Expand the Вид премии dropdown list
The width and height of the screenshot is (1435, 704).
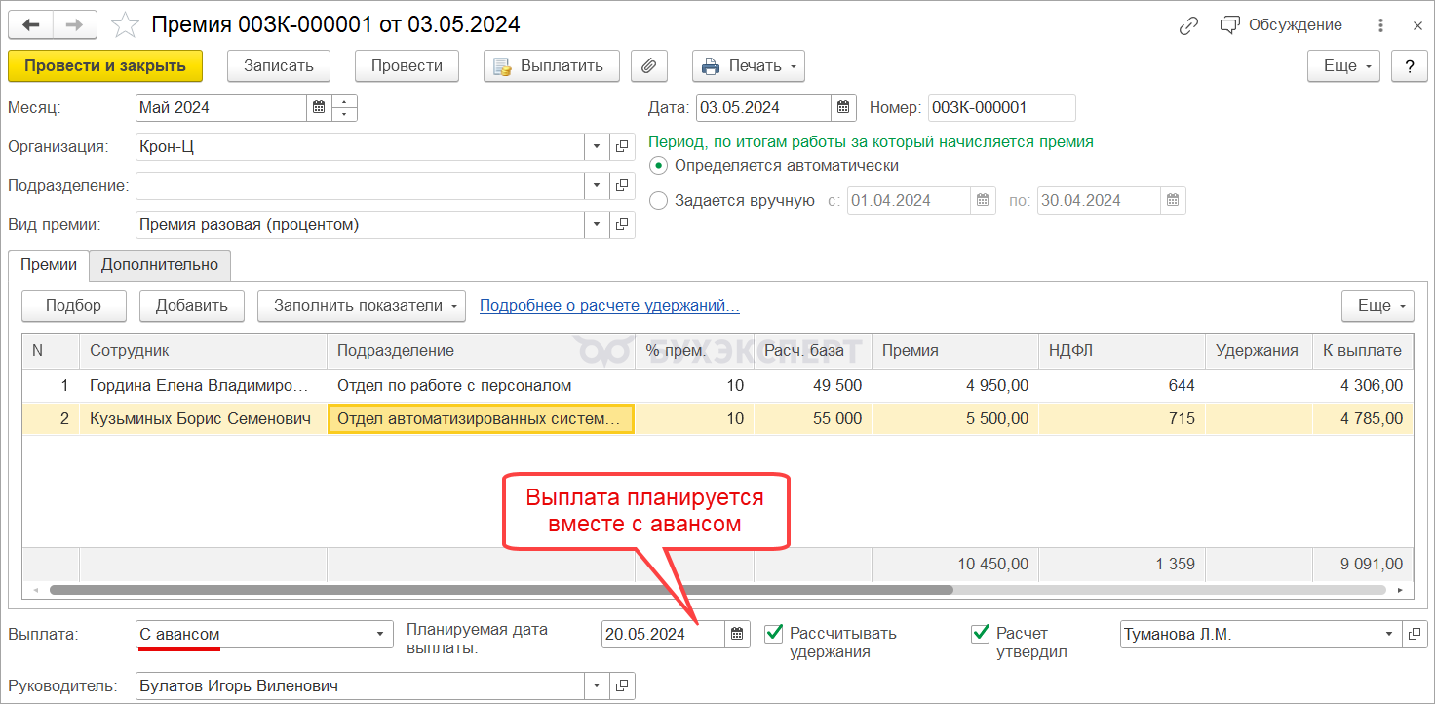coord(597,225)
